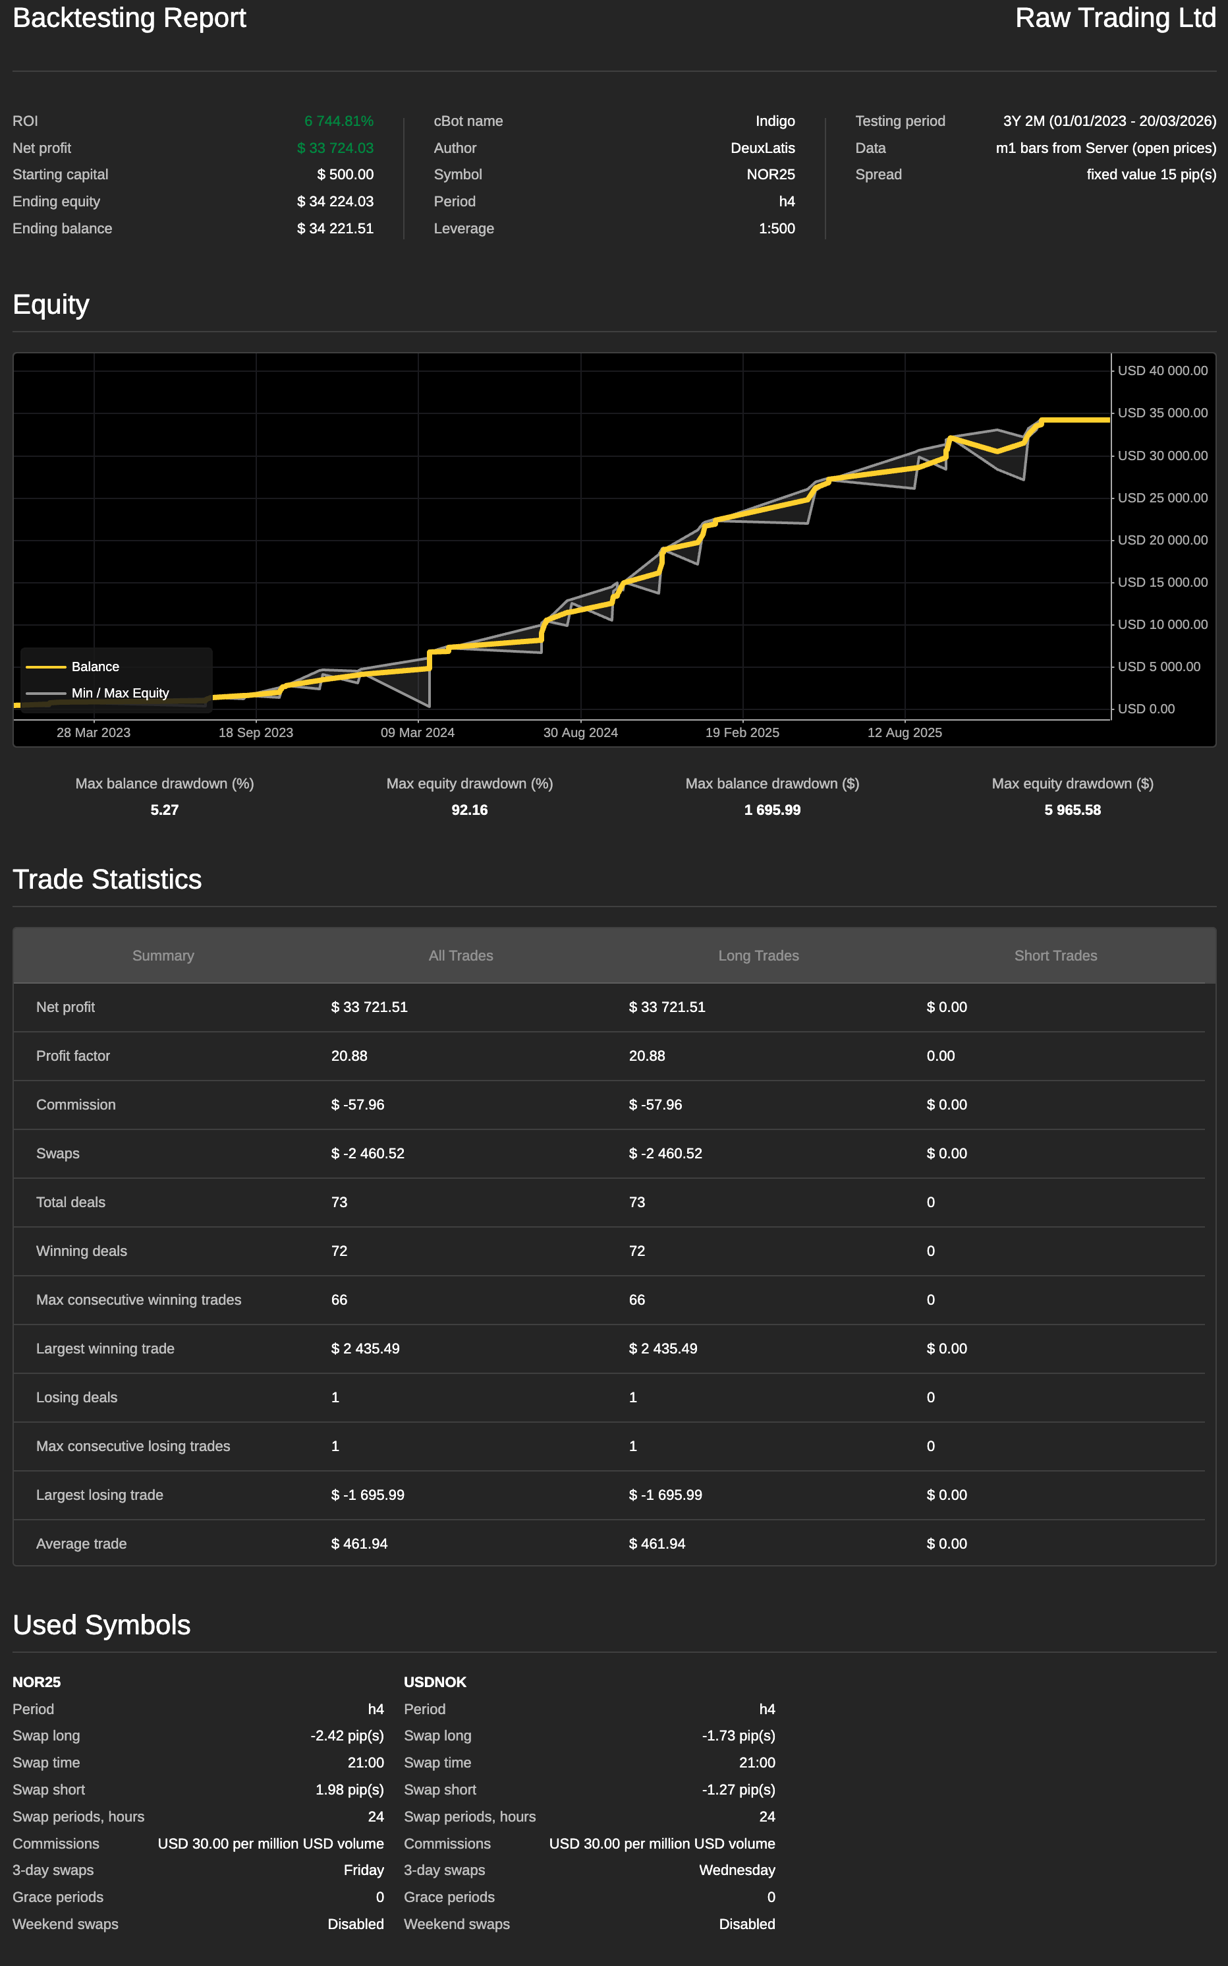Click the Testing period date range value
This screenshot has height=1966, width=1228.
click(1109, 121)
